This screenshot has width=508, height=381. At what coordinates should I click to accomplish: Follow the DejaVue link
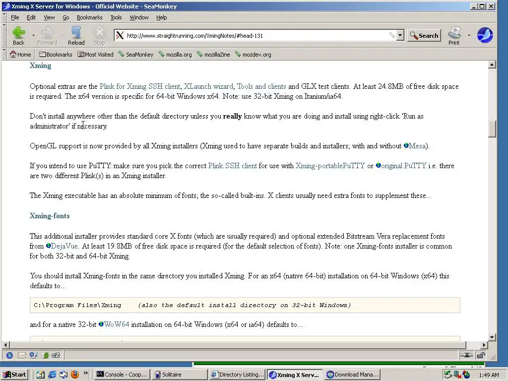click(62, 246)
